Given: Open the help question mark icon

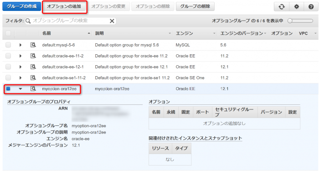Looking at the screenshot, I should click(x=311, y=7).
